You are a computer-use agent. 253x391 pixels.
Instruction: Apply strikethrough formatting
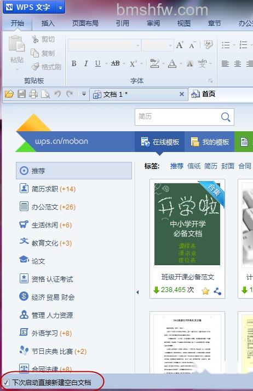coord(115,63)
